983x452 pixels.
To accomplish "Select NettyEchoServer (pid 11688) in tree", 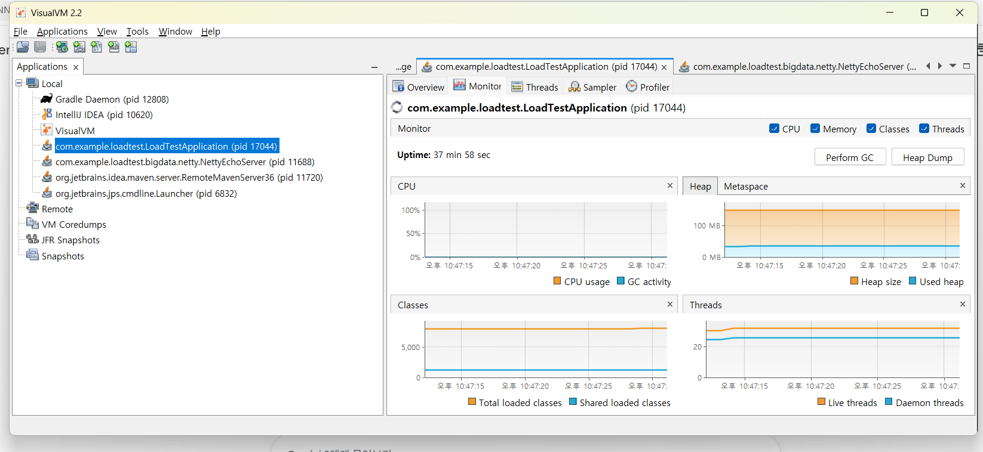I will [x=185, y=162].
